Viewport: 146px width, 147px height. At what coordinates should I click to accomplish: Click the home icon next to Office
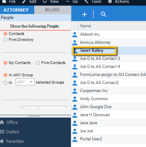2,122
